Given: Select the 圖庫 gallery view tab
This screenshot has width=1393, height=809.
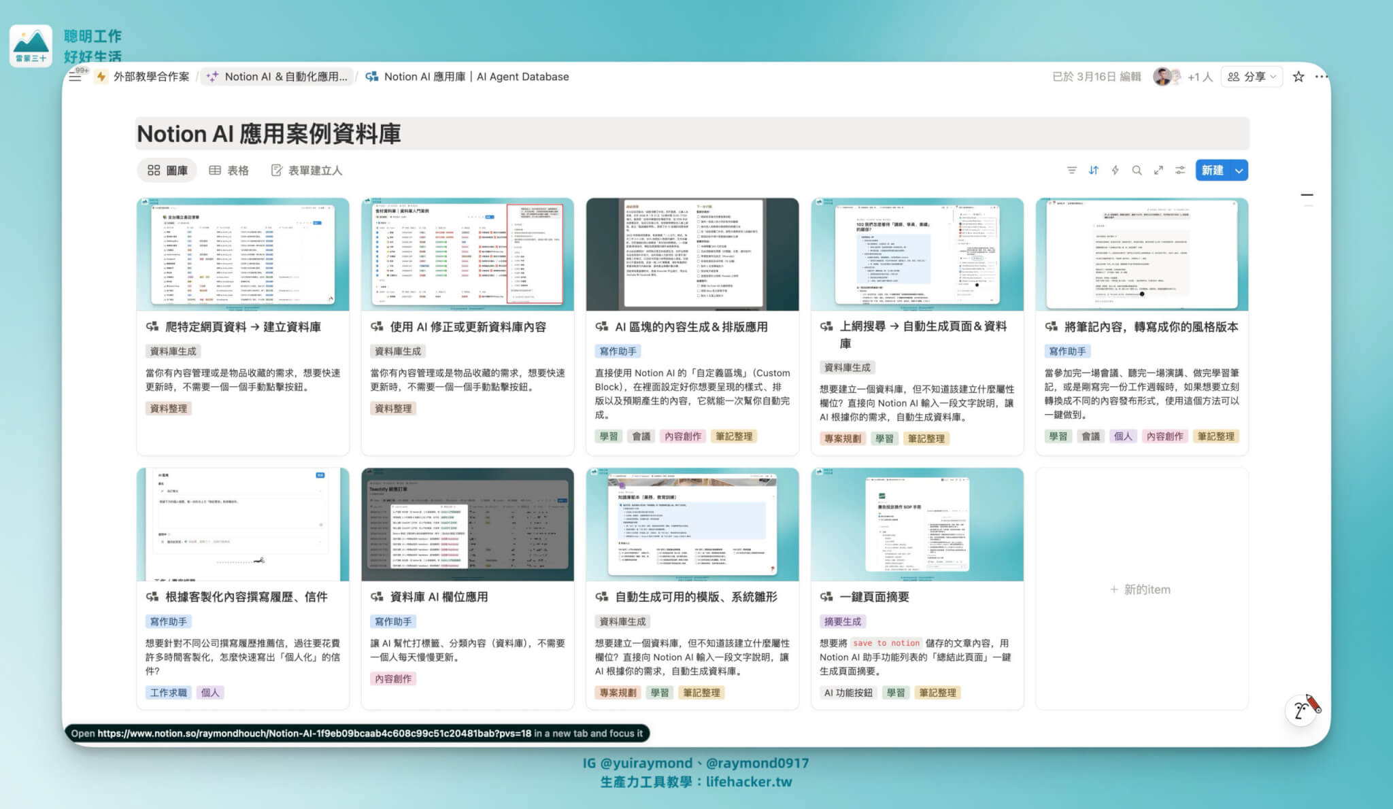Looking at the screenshot, I should (167, 171).
